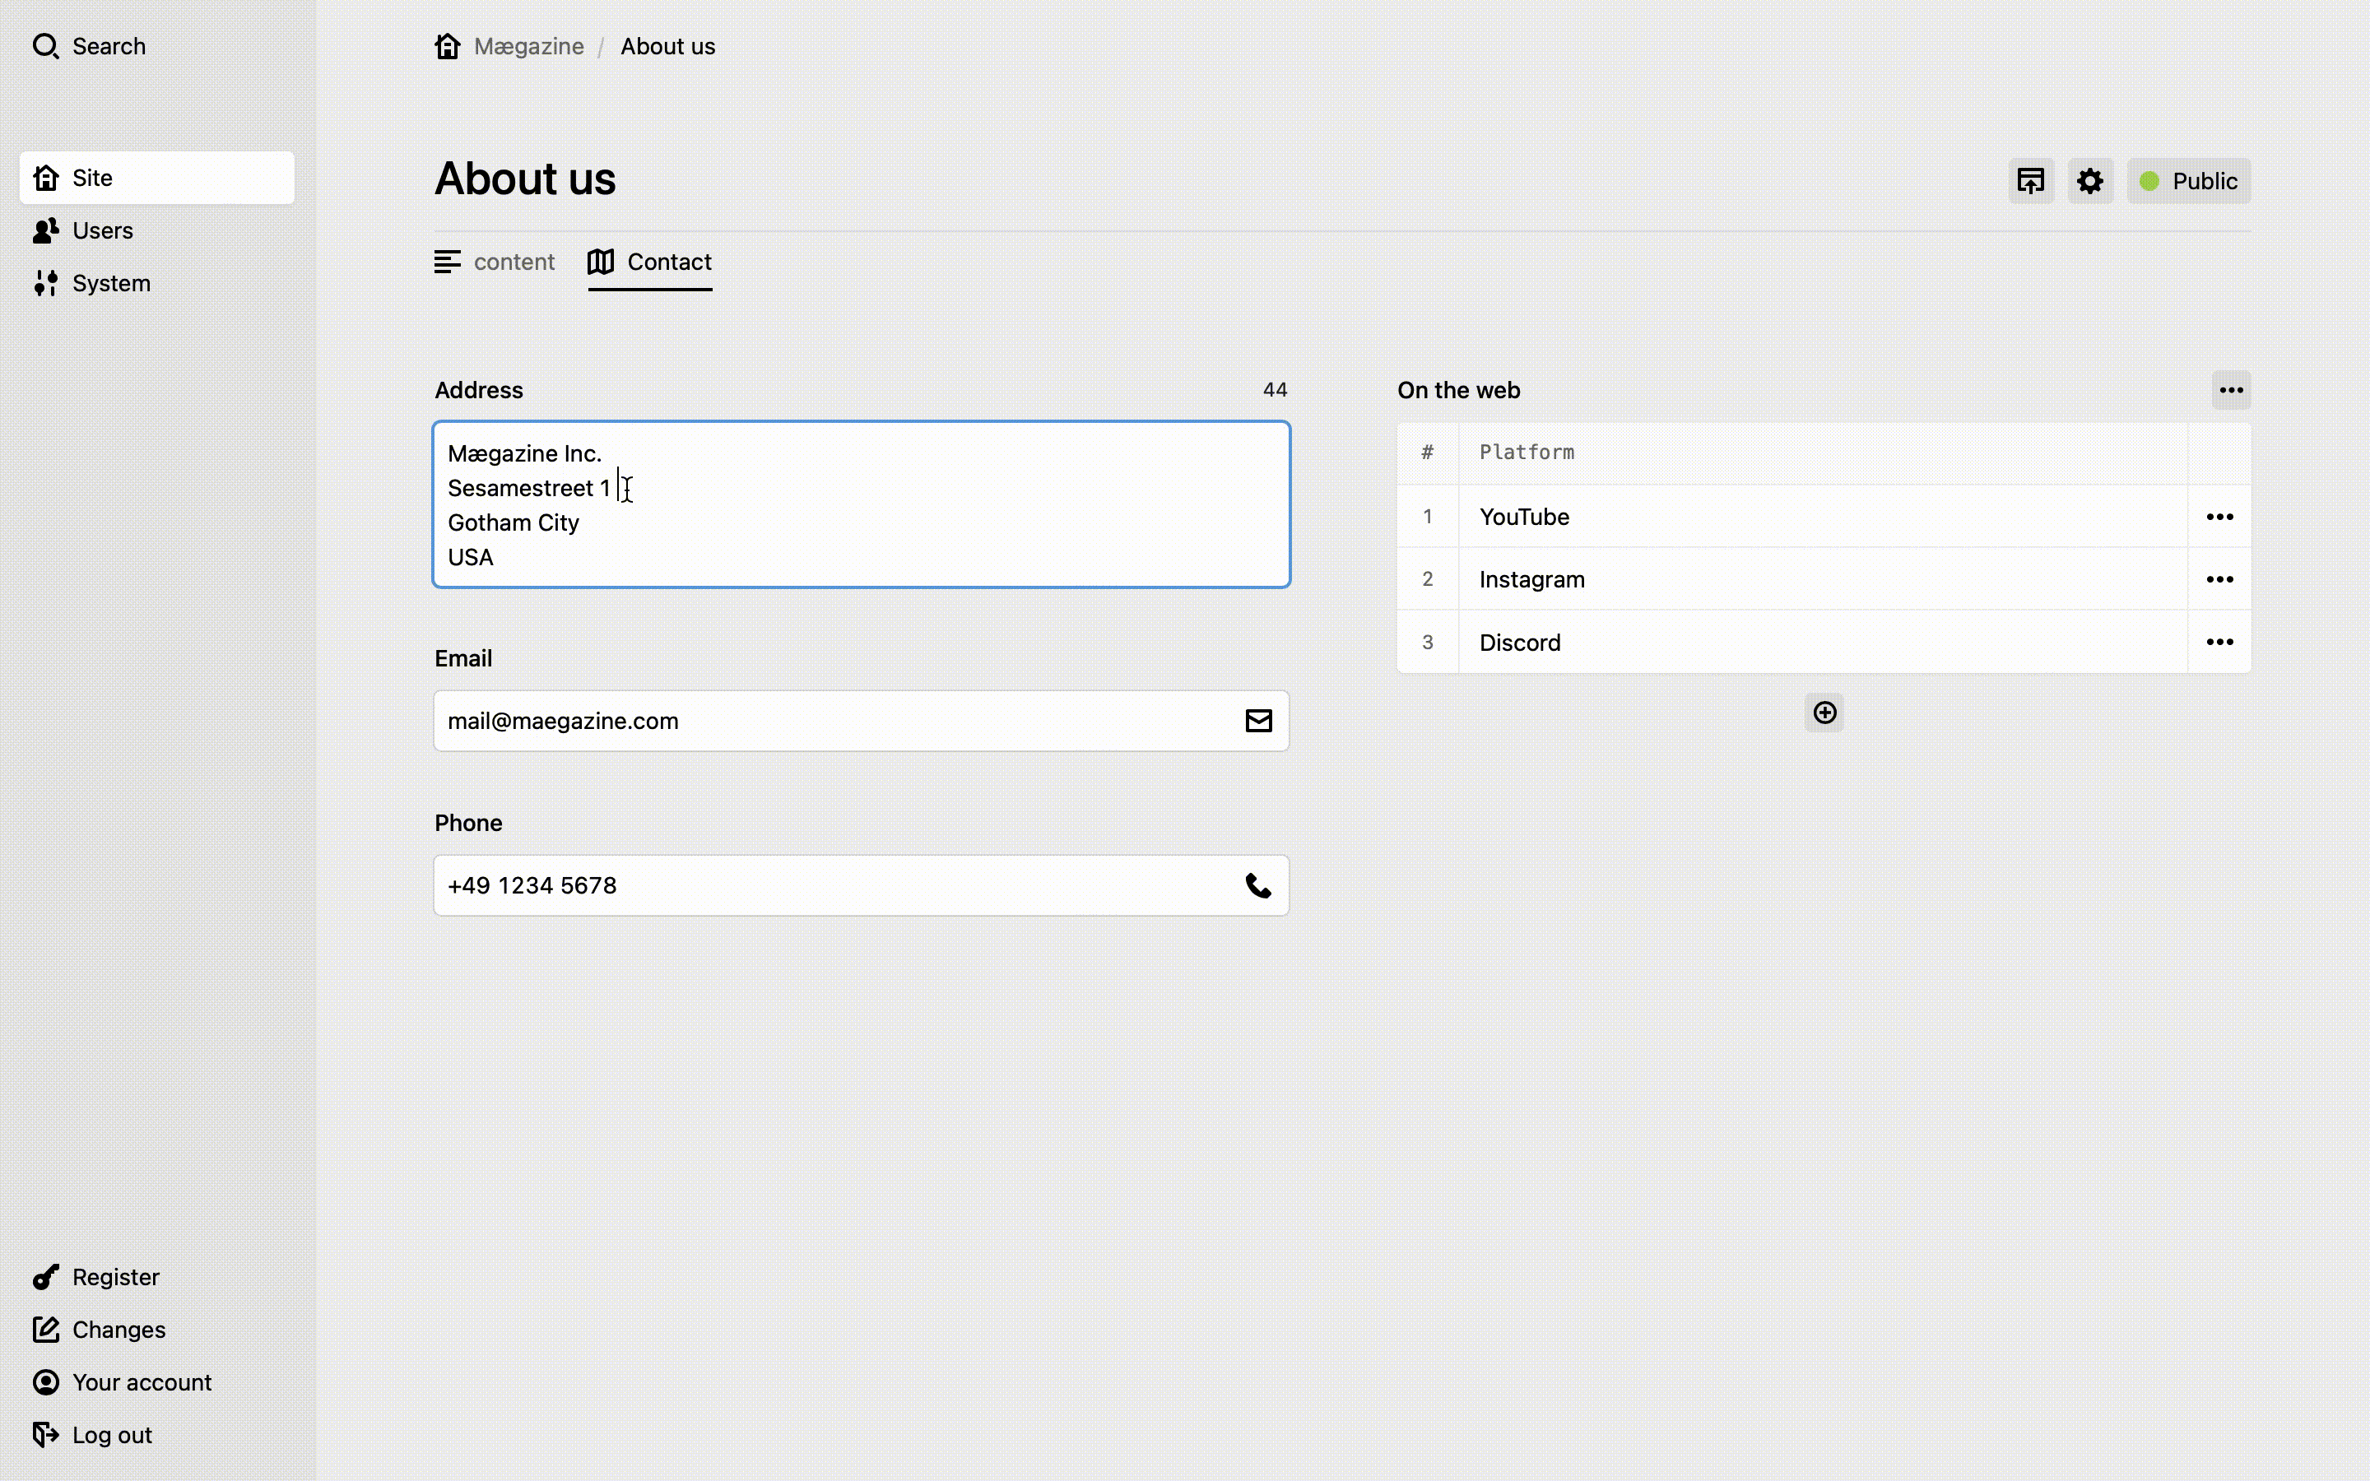Image resolution: width=2370 pixels, height=1481 pixels.
Task: Add a new entry to On the web
Action: pyautogui.click(x=1824, y=712)
